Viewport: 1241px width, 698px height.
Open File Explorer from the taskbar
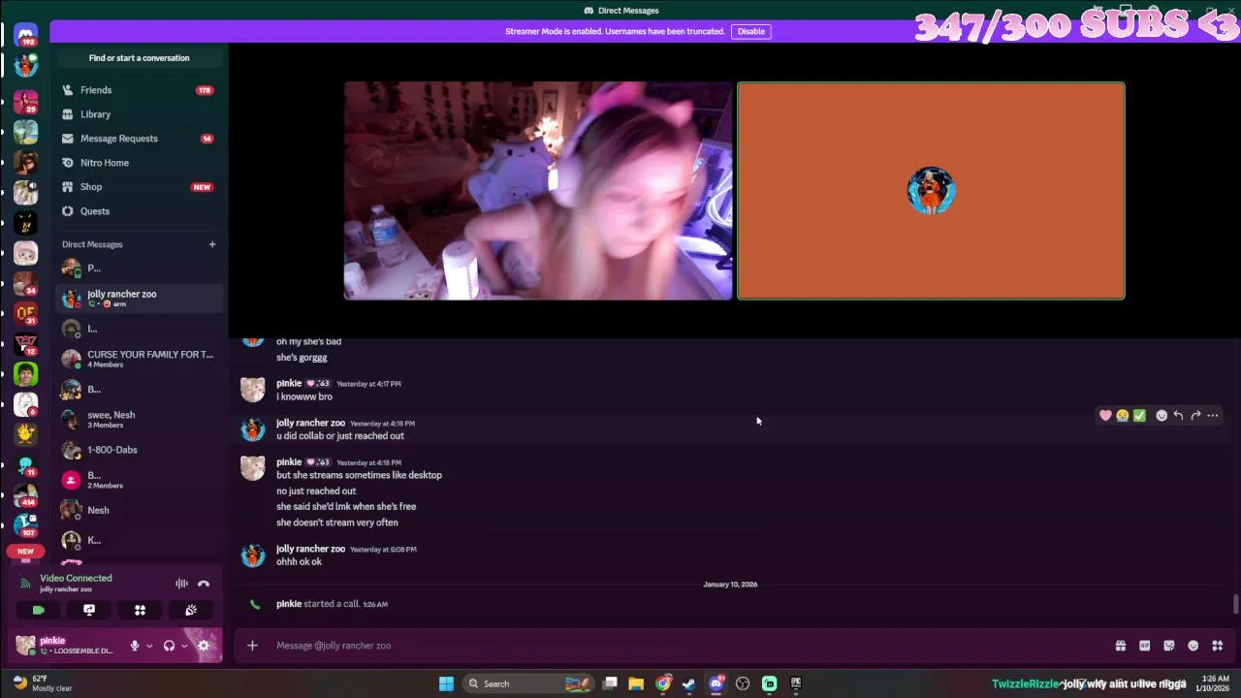(636, 683)
